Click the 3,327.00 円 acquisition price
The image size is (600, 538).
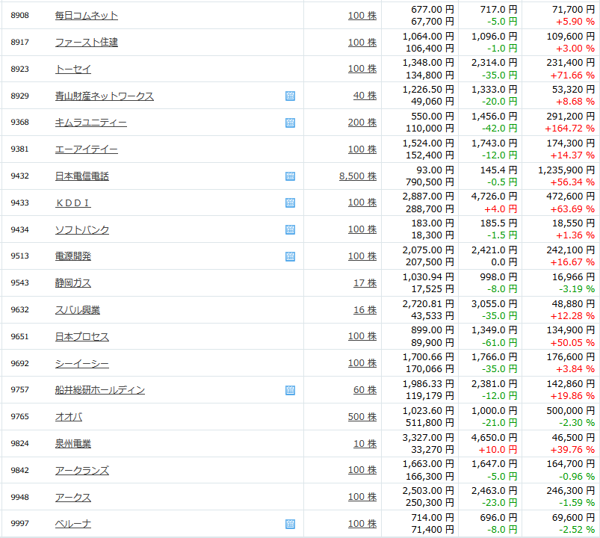coord(428,437)
